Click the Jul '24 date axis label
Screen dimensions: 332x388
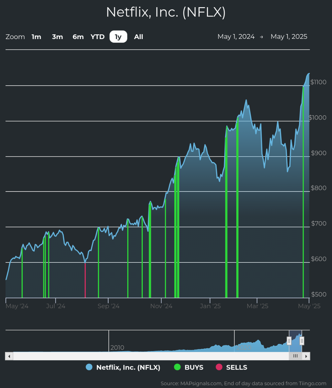(x=56, y=306)
